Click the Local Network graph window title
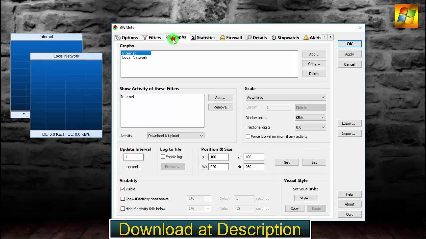 66,56
